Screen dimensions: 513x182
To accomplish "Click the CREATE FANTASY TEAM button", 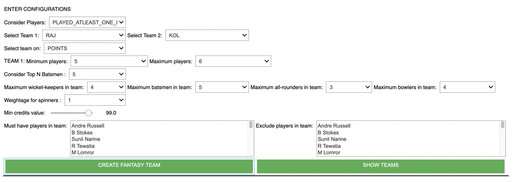I will click(129, 166).
